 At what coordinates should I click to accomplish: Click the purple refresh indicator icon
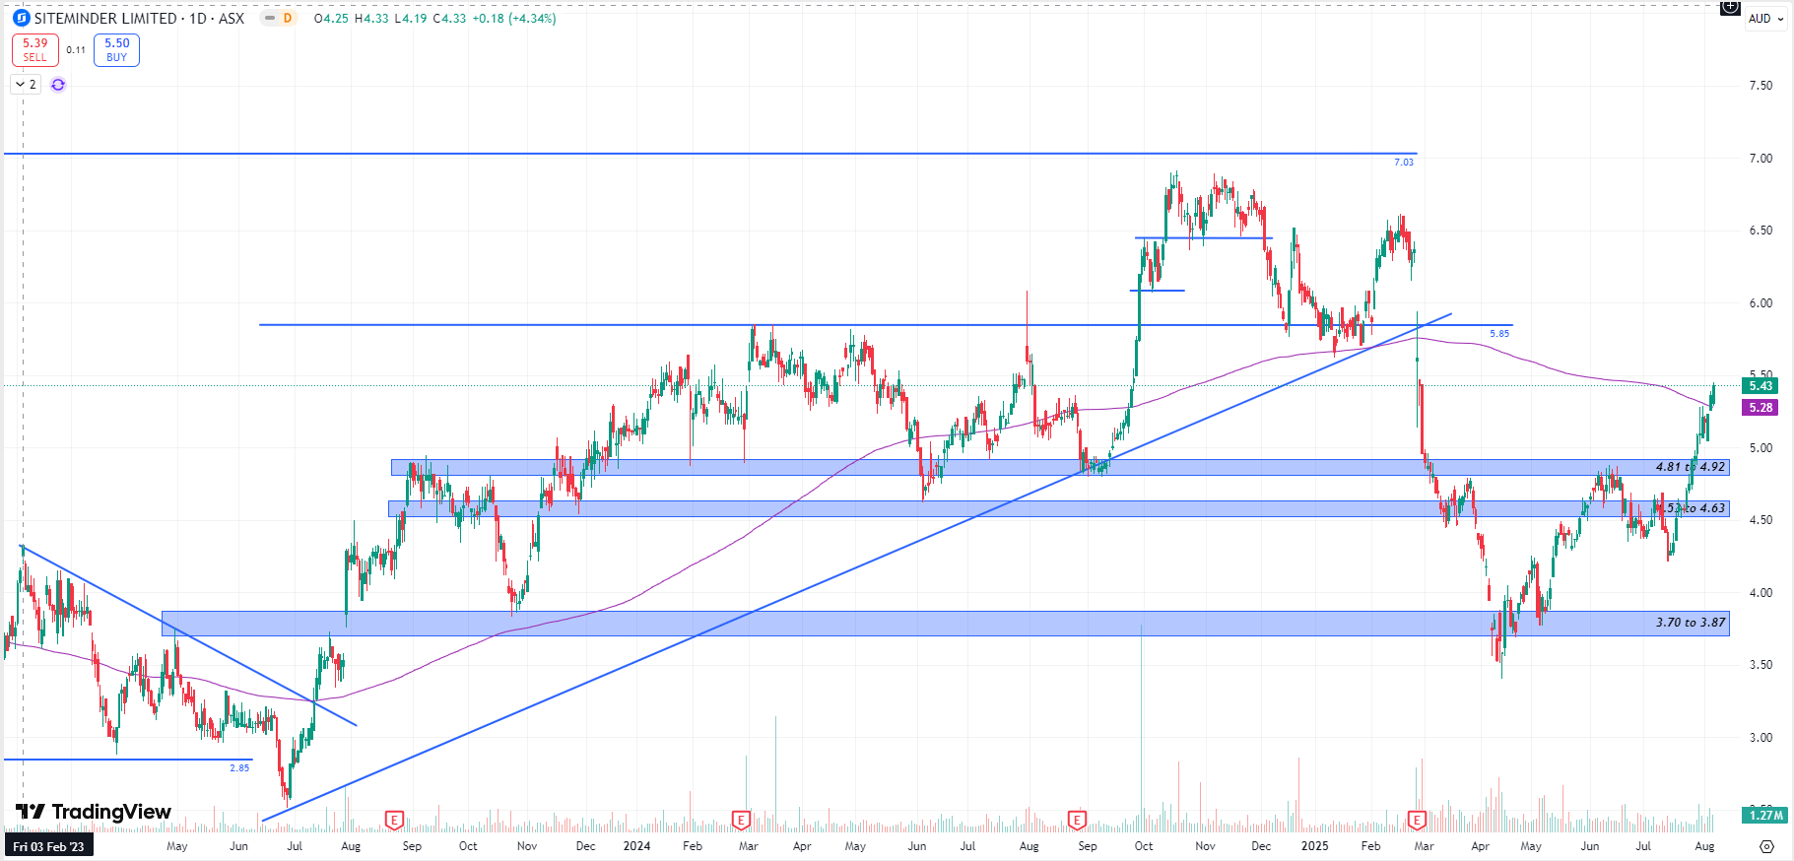58,85
